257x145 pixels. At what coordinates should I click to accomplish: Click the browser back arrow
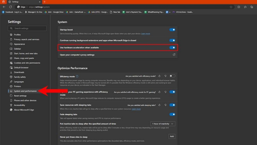4,7
